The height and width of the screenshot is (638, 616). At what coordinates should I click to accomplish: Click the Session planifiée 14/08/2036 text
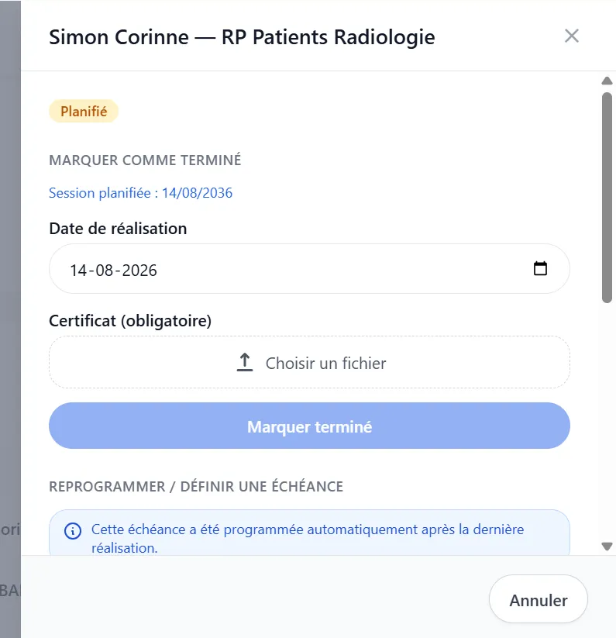pos(141,193)
